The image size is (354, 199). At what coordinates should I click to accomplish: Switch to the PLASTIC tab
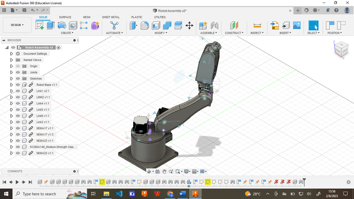tap(137, 17)
